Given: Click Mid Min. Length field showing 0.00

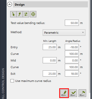Looking at the screenshot, I should click(x=50, y=60).
